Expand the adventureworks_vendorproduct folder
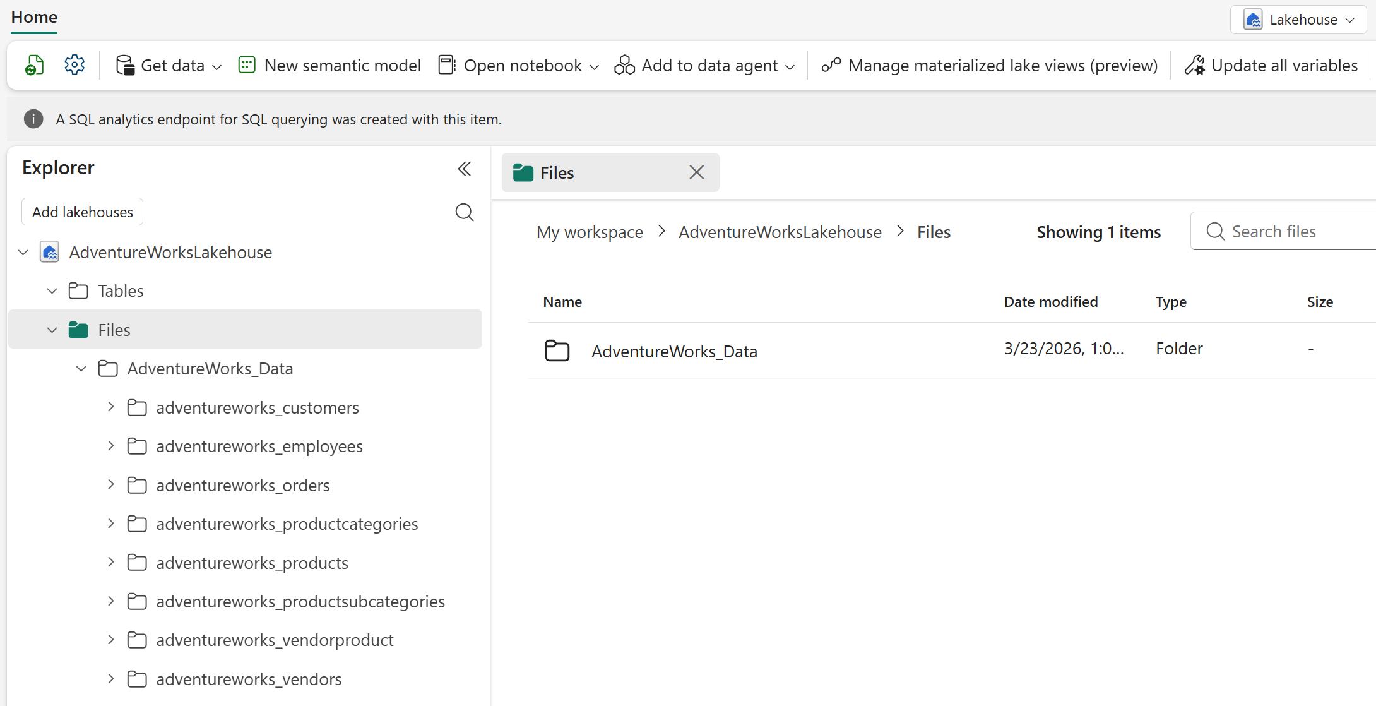Screen dimensions: 1376x706 111,640
